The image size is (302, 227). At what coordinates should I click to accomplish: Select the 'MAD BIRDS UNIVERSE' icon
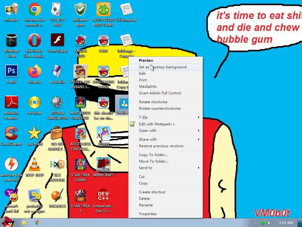(x=80, y=108)
